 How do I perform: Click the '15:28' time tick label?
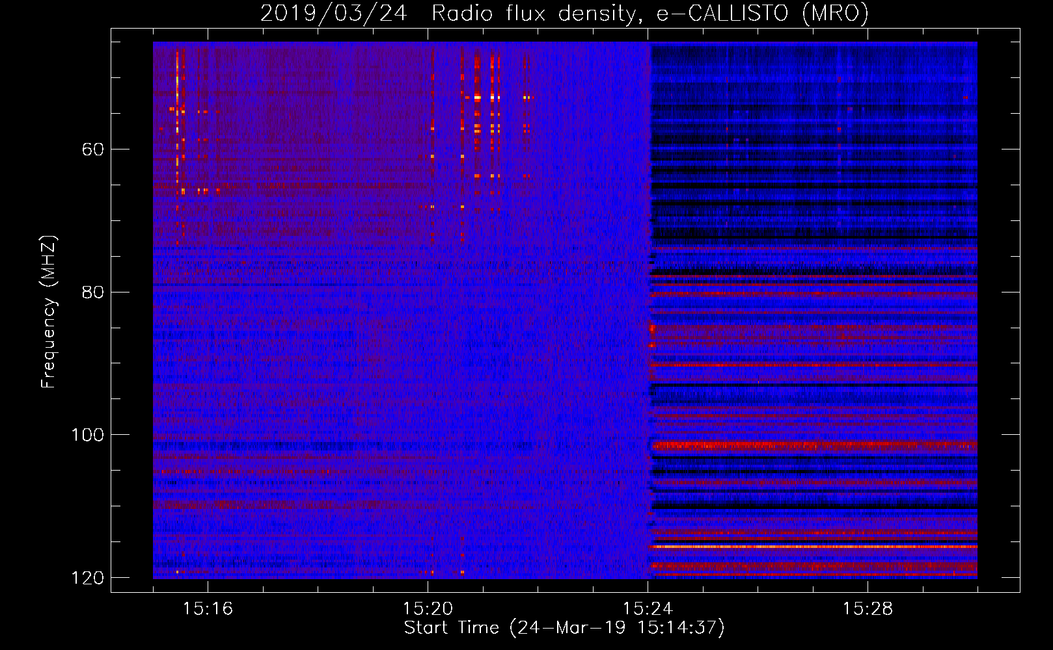868,609
